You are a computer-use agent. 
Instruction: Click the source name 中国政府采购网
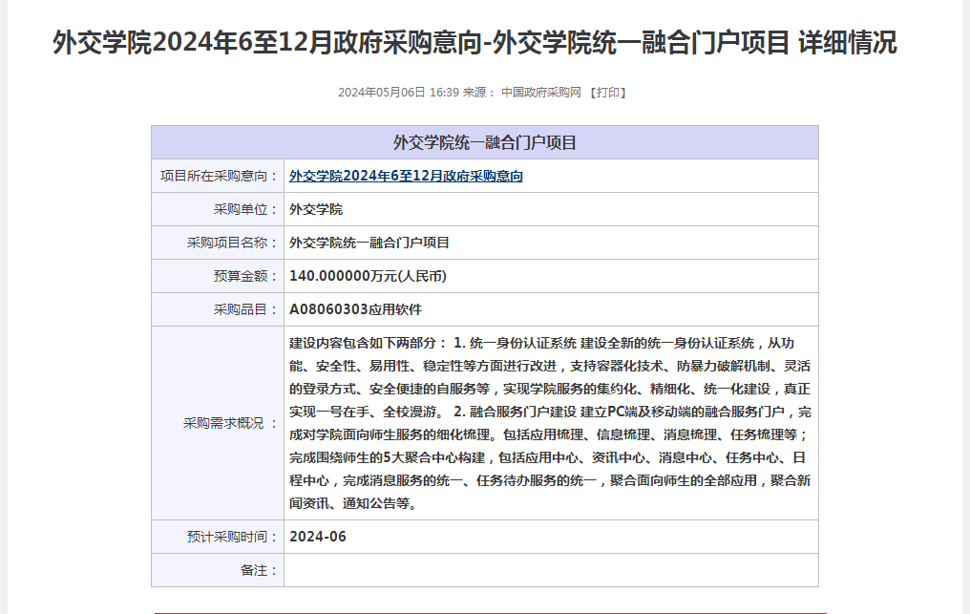click(540, 93)
